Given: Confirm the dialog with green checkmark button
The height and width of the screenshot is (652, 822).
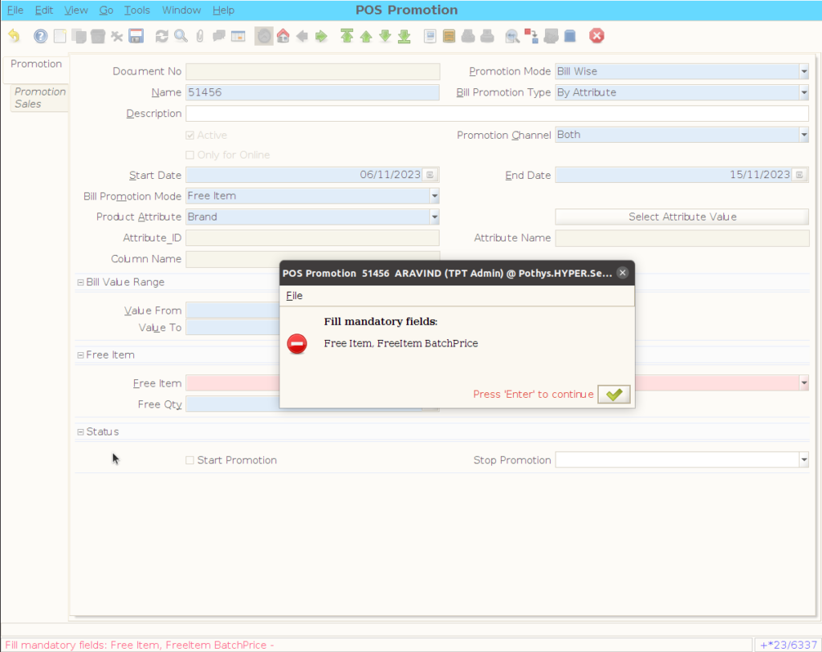Looking at the screenshot, I should click(x=614, y=394).
